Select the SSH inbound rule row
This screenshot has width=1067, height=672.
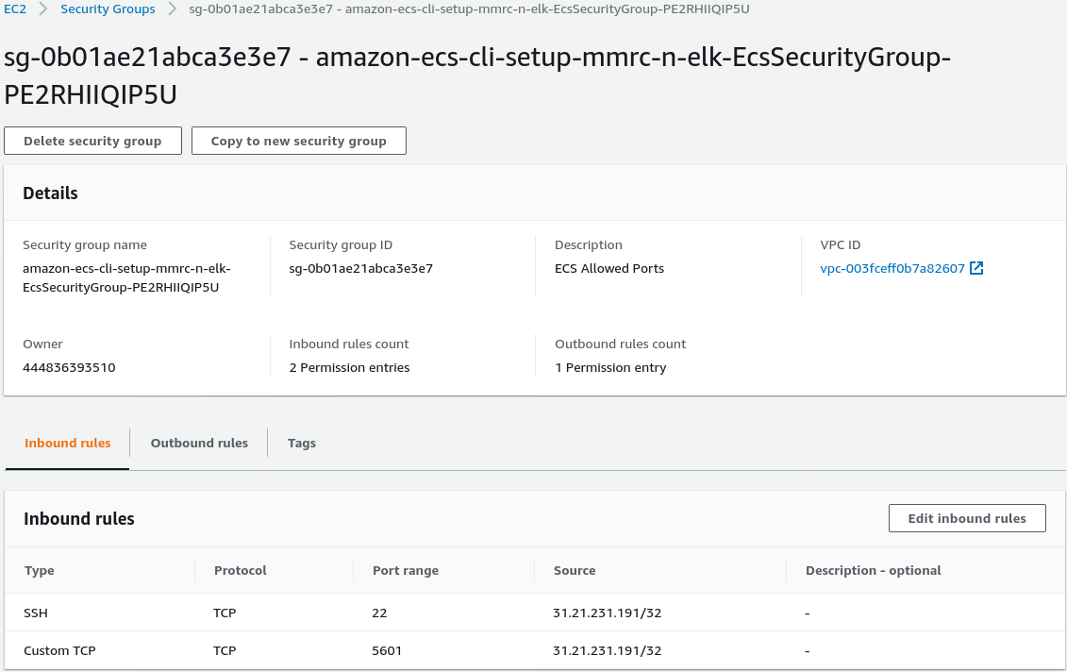tap(36, 613)
